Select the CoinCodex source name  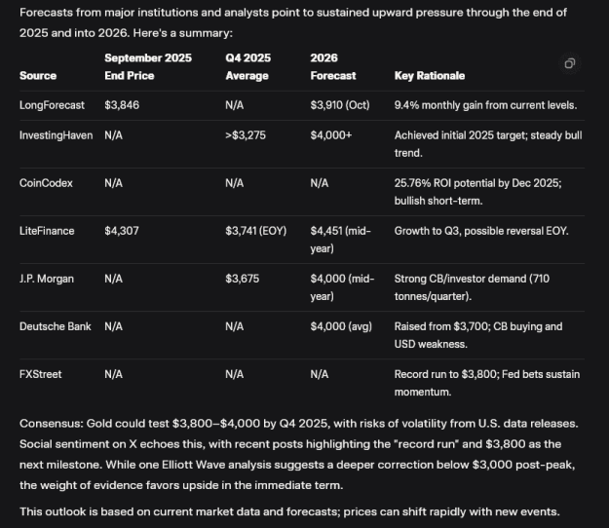pos(46,183)
